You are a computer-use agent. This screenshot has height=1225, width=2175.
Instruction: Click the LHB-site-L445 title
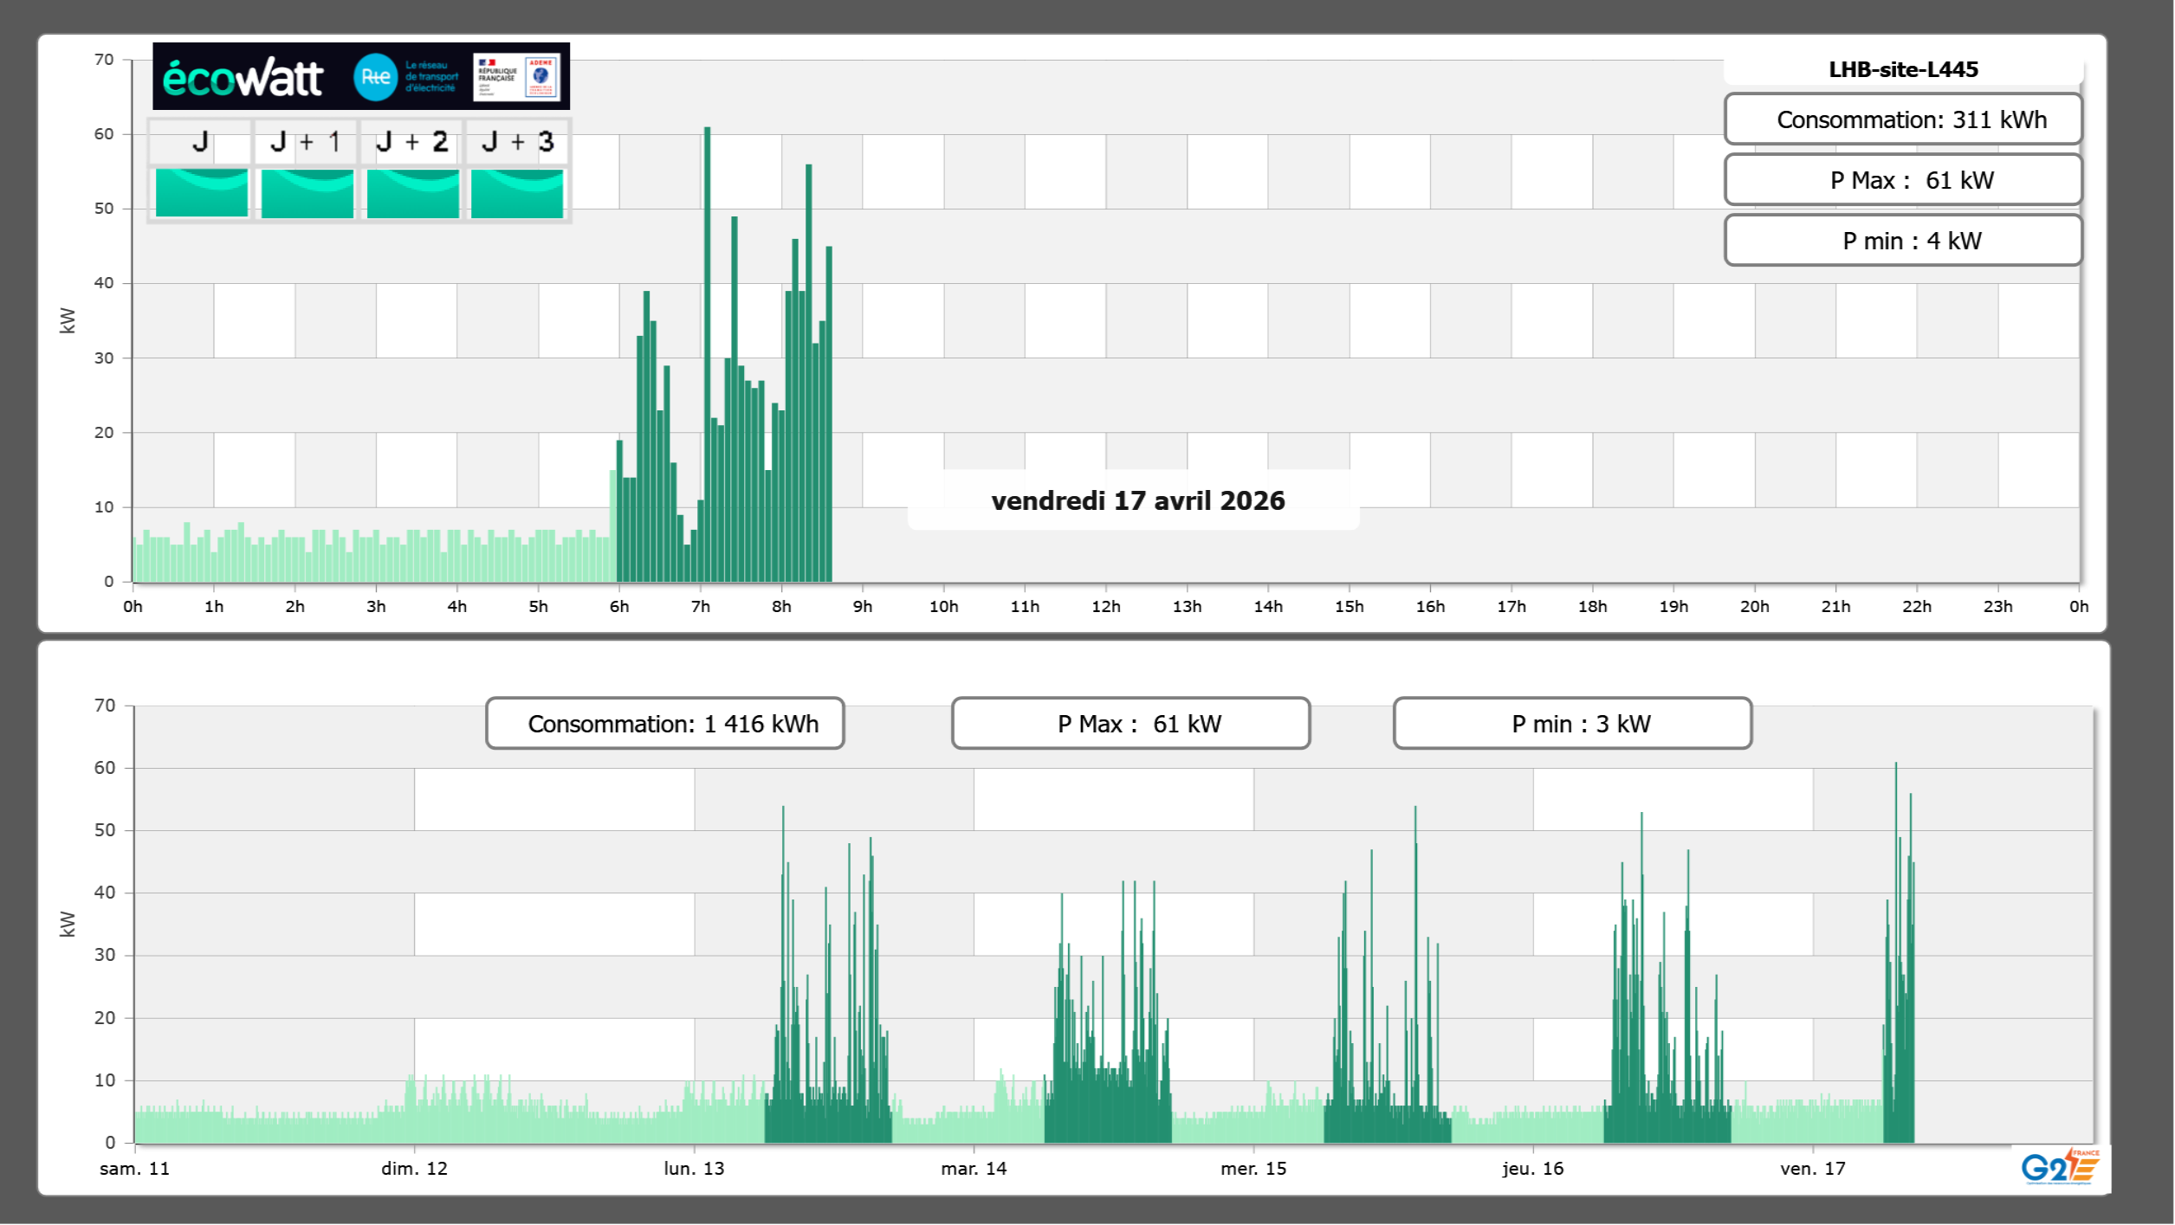tap(1902, 69)
